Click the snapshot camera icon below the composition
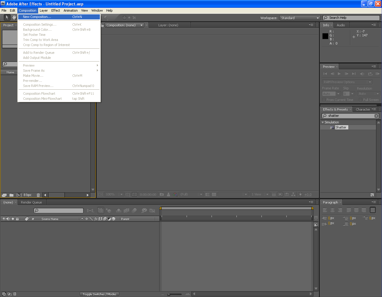Screen dimensions: 382x297 point(162,194)
